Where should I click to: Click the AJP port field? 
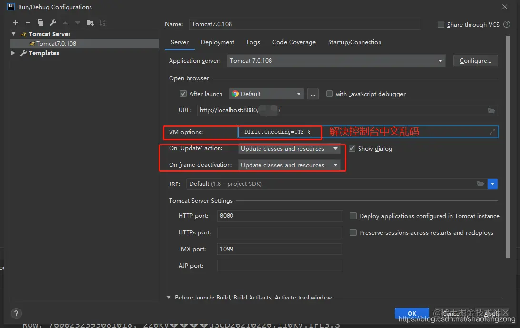pos(280,265)
